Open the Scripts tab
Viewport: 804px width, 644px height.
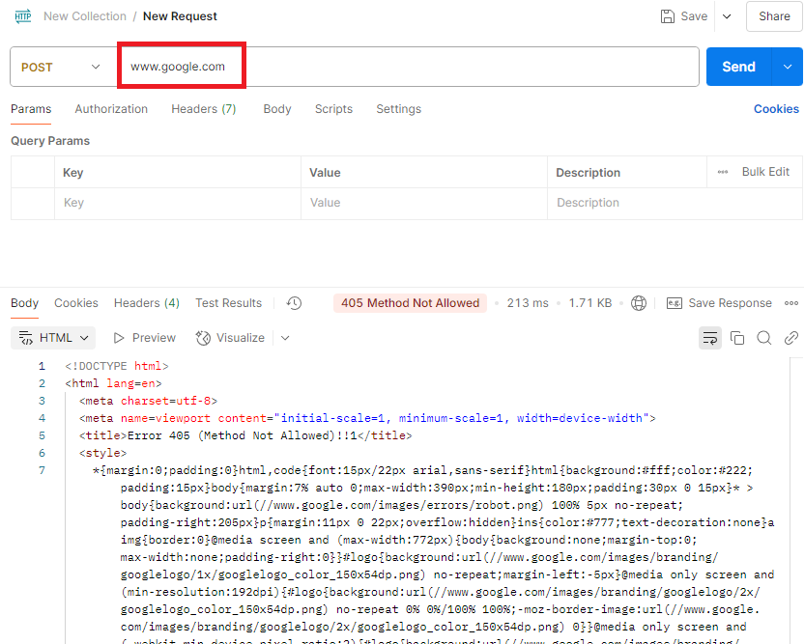click(333, 109)
